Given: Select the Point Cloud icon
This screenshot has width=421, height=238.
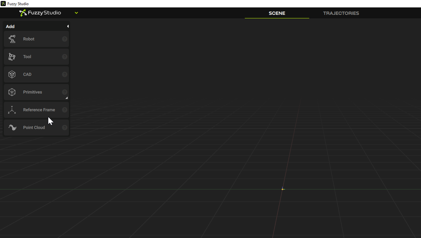Looking at the screenshot, I should point(12,128).
